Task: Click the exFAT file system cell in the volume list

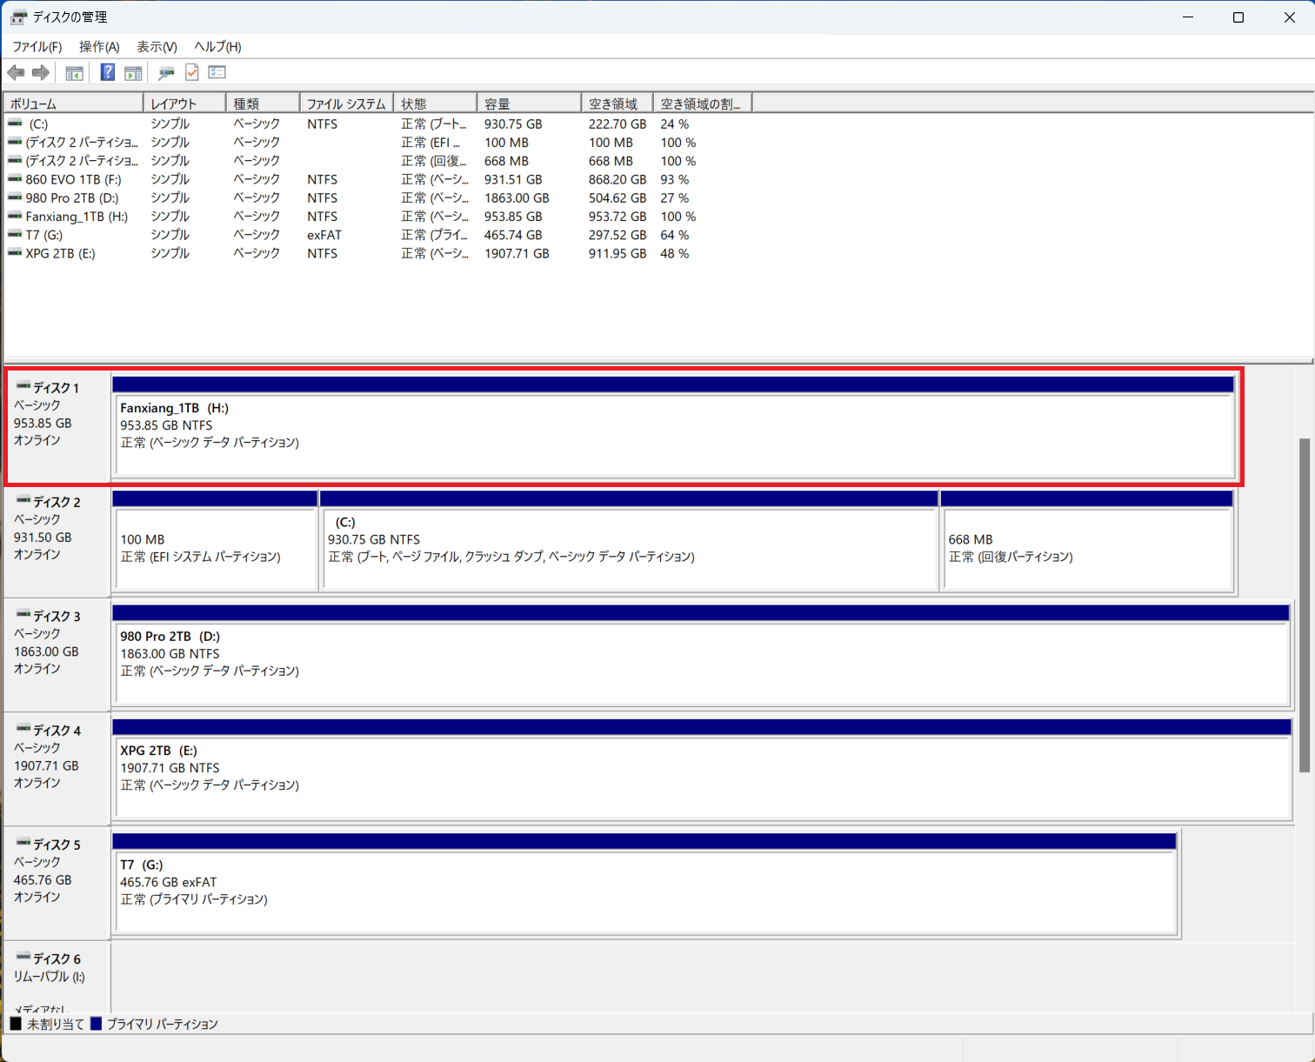Action: coord(324,235)
